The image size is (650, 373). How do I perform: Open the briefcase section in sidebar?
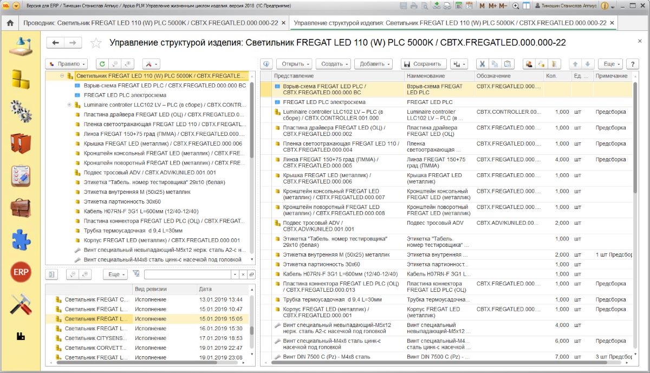(21, 207)
